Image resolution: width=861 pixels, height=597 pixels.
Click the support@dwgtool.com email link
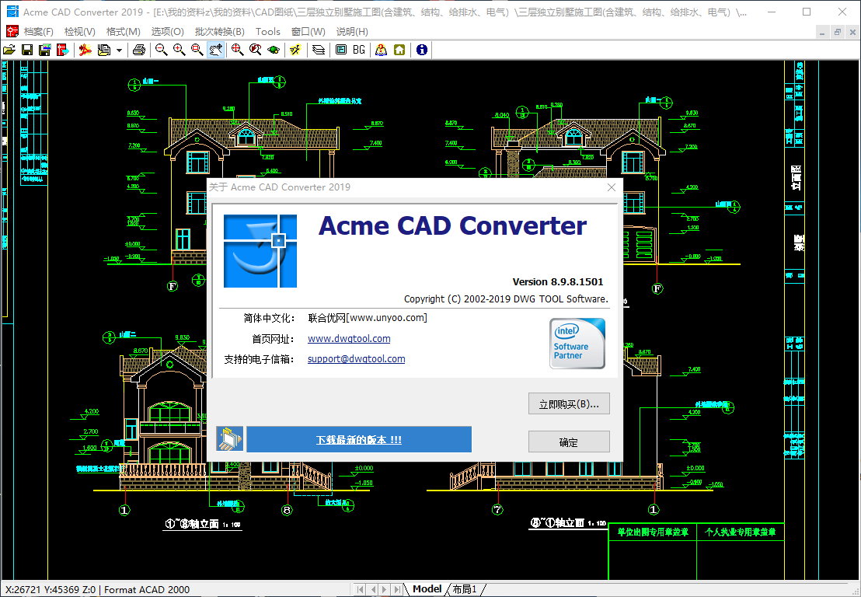(x=357, y=359)
